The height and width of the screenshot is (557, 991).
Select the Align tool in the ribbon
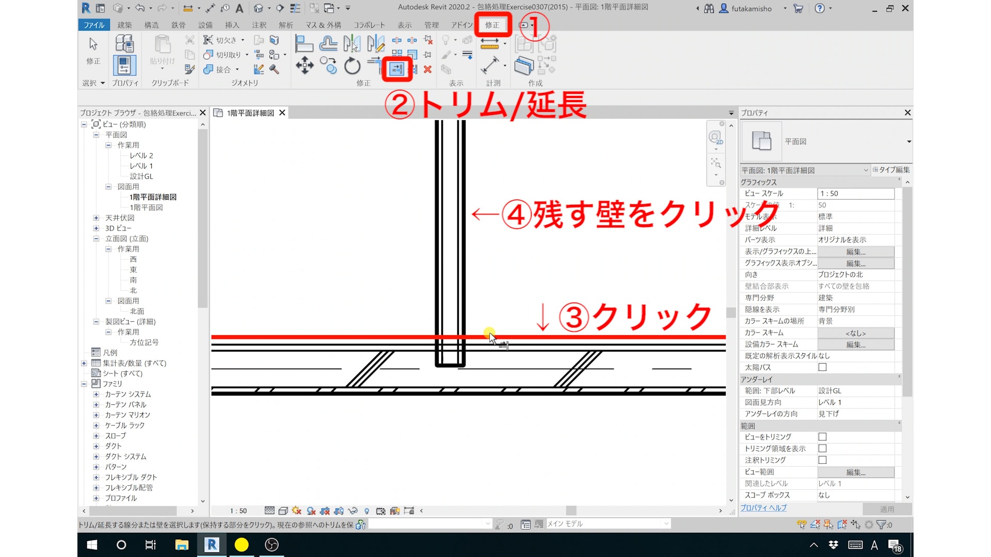click(x=304, y=44)
